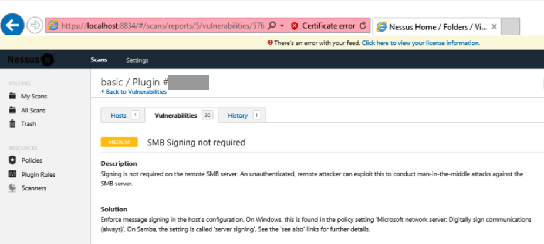Open Plugin Rules in the sidebar
The image size is (544, 244).
38,174
